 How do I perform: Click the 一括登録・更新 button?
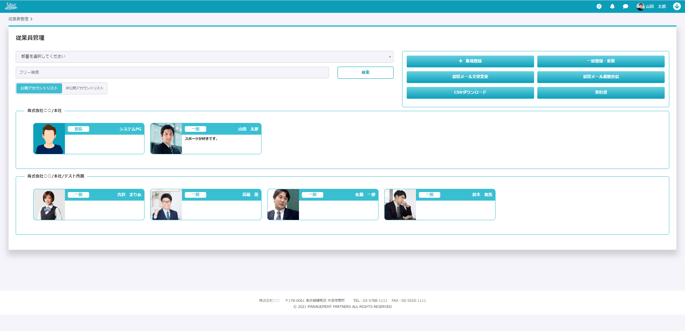tap(601, 61)
